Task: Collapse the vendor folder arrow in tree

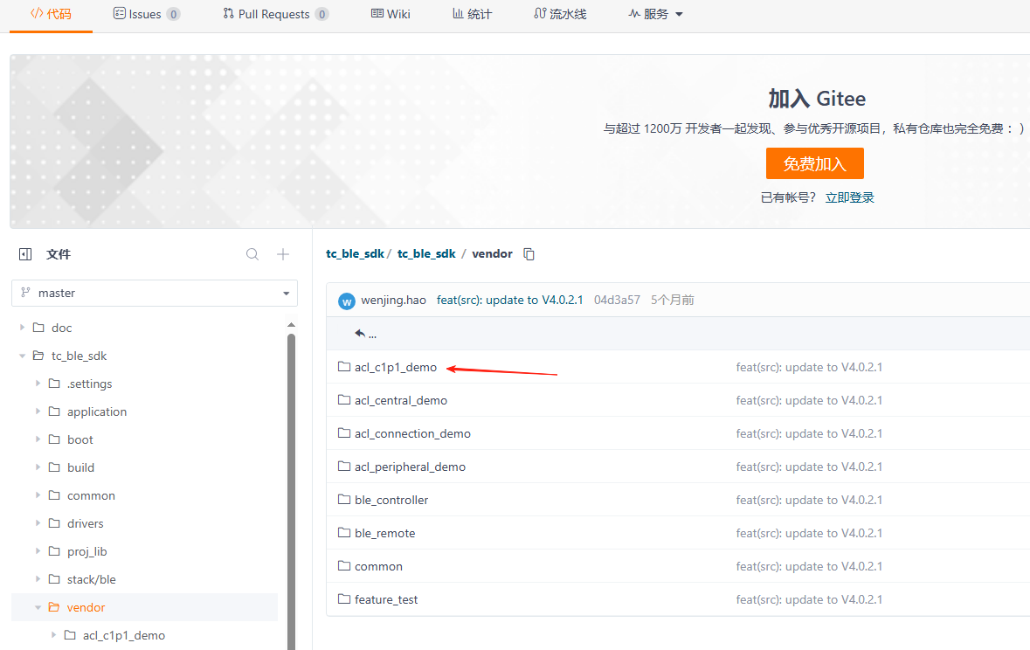Action: tap(38, 607)
